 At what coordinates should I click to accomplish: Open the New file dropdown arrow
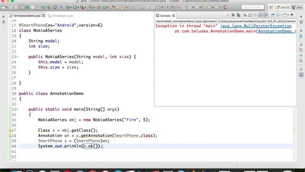point(7,7)
